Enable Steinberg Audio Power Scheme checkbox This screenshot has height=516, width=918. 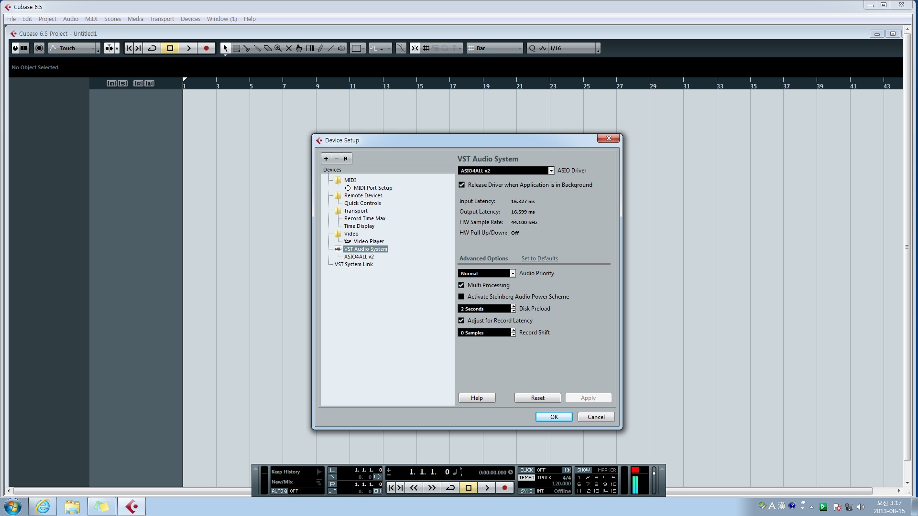click(x=461, y=297)
